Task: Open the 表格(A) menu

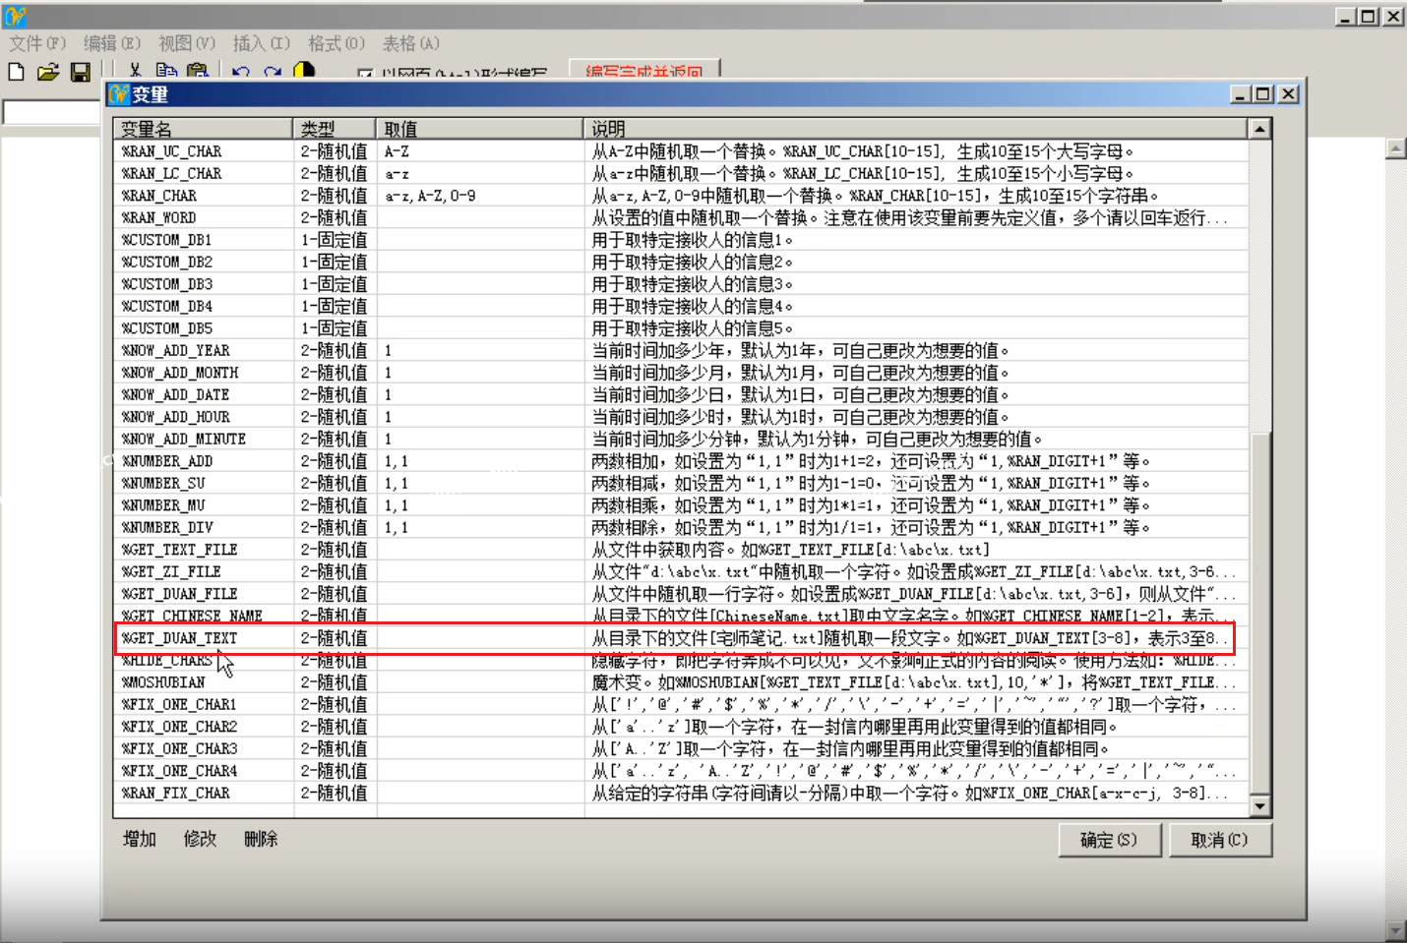Action: 411,43
